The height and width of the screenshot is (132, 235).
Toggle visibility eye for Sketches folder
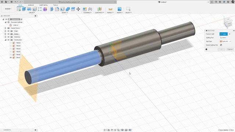point(8,37)
